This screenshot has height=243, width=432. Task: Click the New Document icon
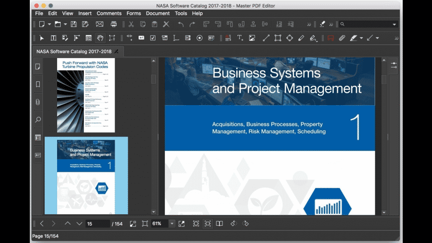[42, 24]
